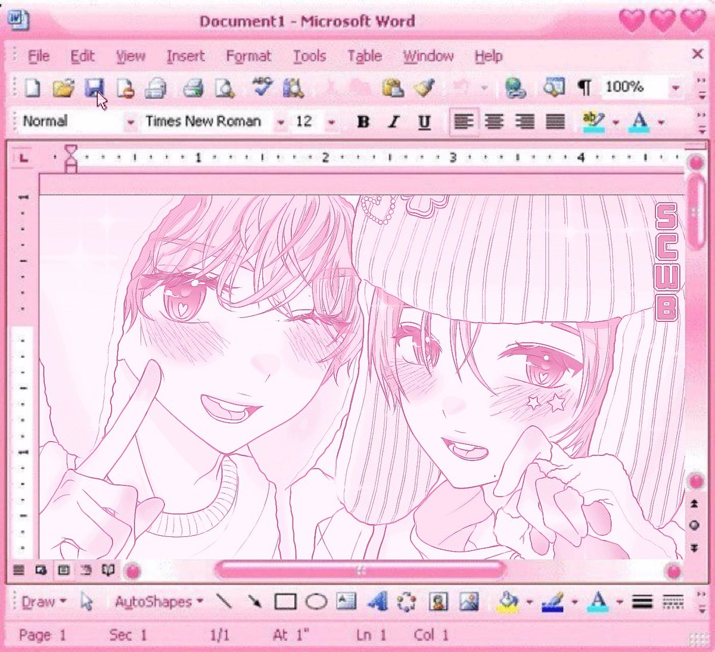
Task: Open the Tools menu
Action: click(x=309, y=57)
